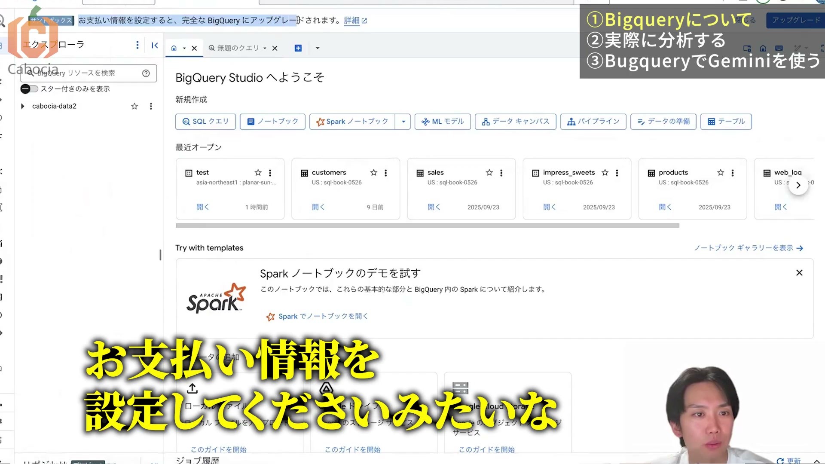Show next recent items with chevron

tap(798, 186)
